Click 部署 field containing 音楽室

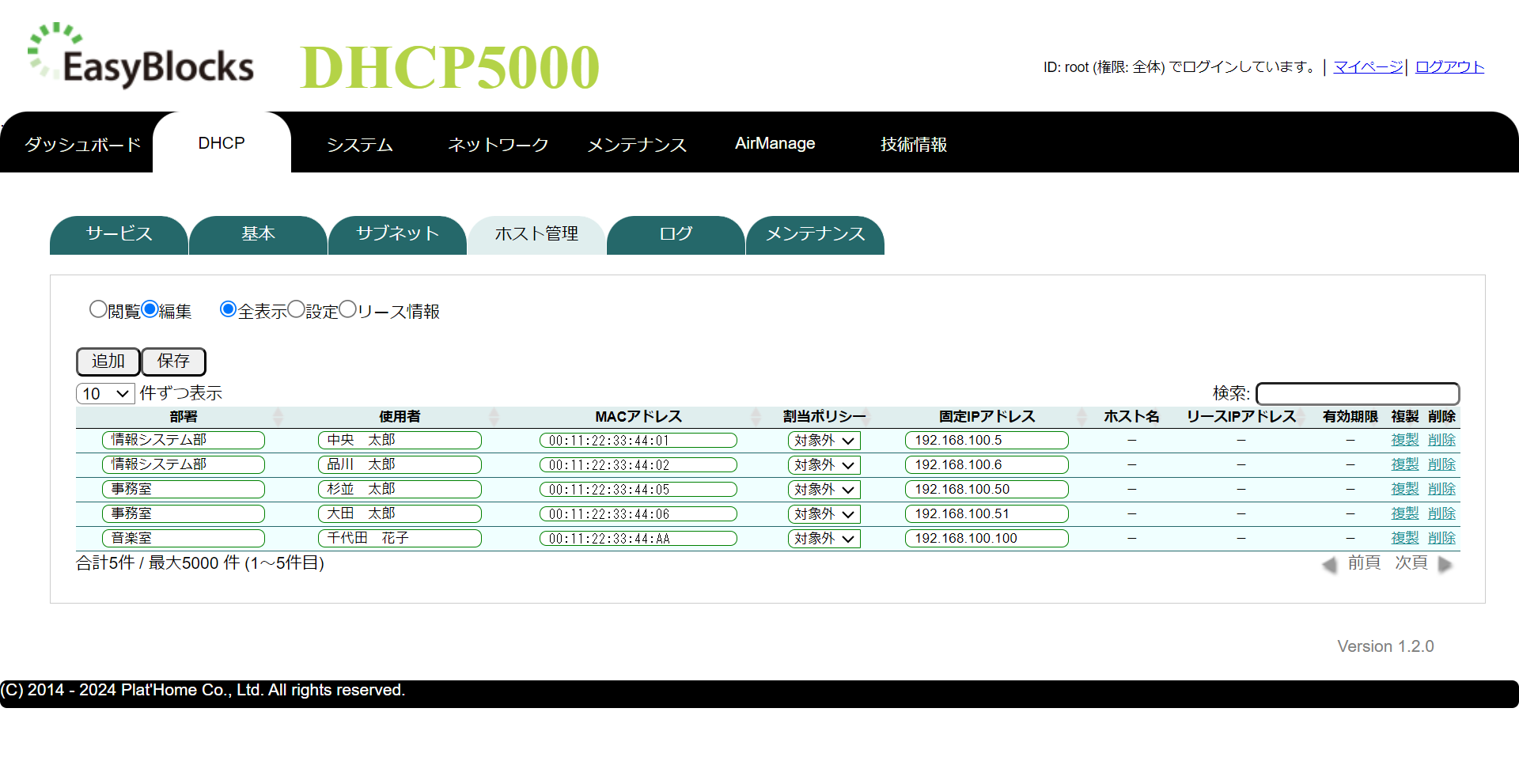[x=184, y=538]
